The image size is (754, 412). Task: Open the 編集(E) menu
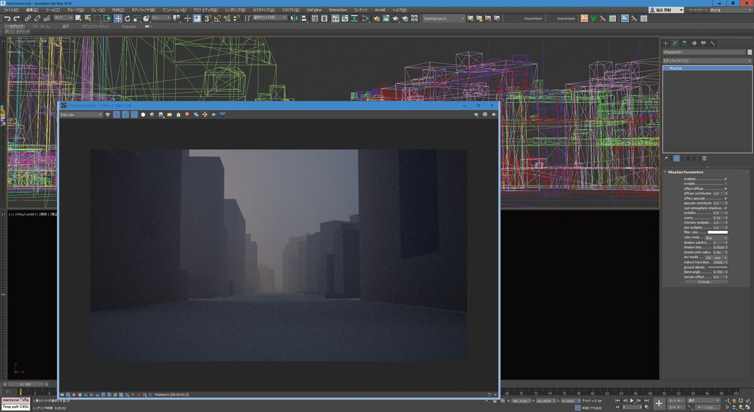(32, 10)
